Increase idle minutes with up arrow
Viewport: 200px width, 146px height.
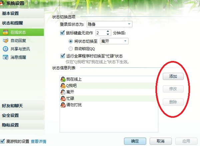coord(108,31)
